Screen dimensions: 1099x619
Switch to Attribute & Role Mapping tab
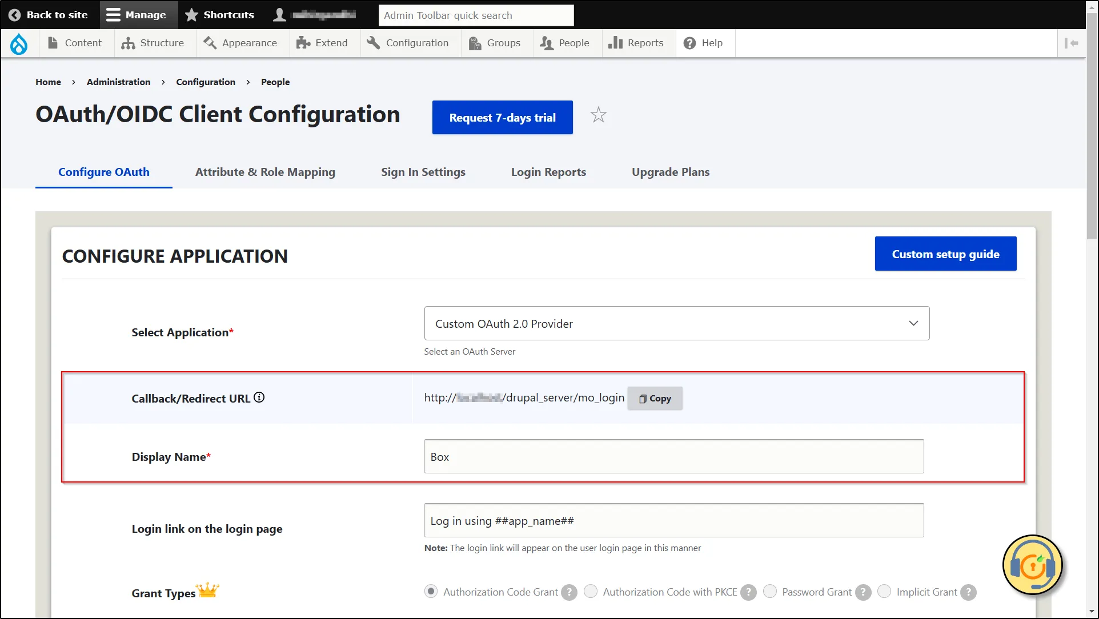[x=265, y=172]
